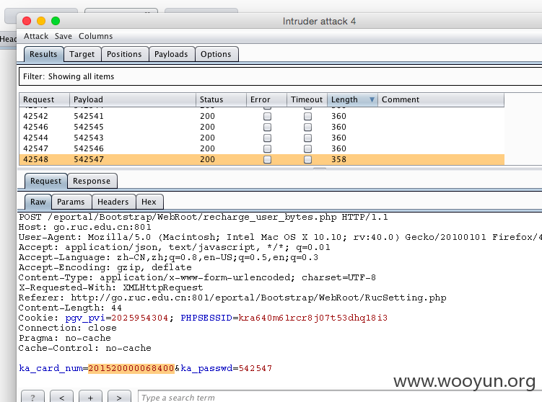Toggle Timeout checkbox for payload 542543
This screenshot has height=402, width=542.
point(307,138)
